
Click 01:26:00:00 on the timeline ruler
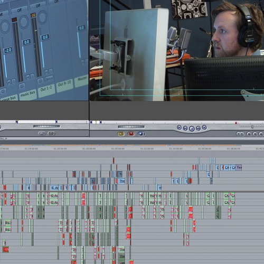click(x=60, y=149)
